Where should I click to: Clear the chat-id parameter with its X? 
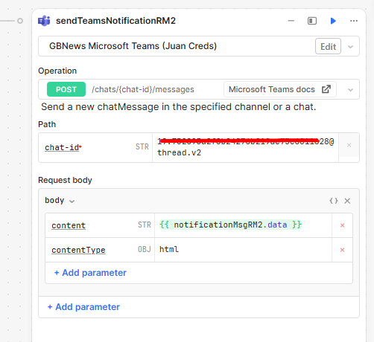coord(349,145)
